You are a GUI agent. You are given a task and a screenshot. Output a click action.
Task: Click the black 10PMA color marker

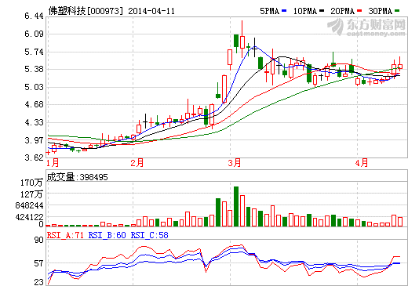(x=322, y=11)
